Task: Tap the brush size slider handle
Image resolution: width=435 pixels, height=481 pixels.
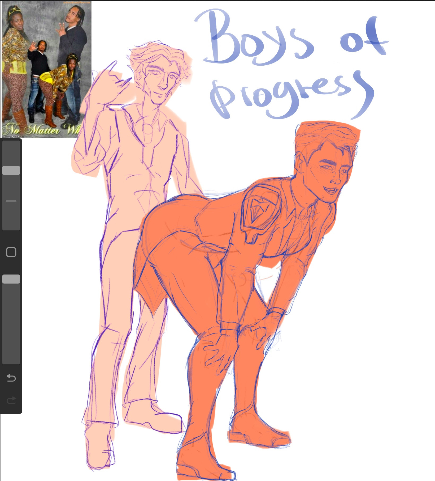Action: (11, 170)
